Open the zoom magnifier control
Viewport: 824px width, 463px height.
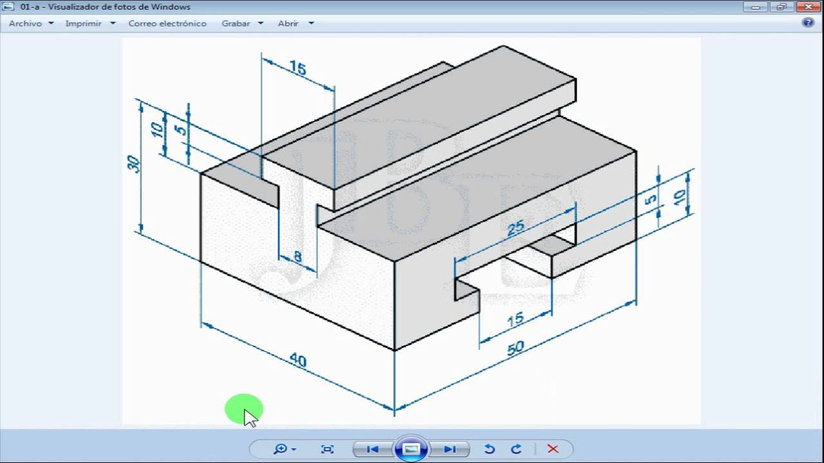[281, 449]
